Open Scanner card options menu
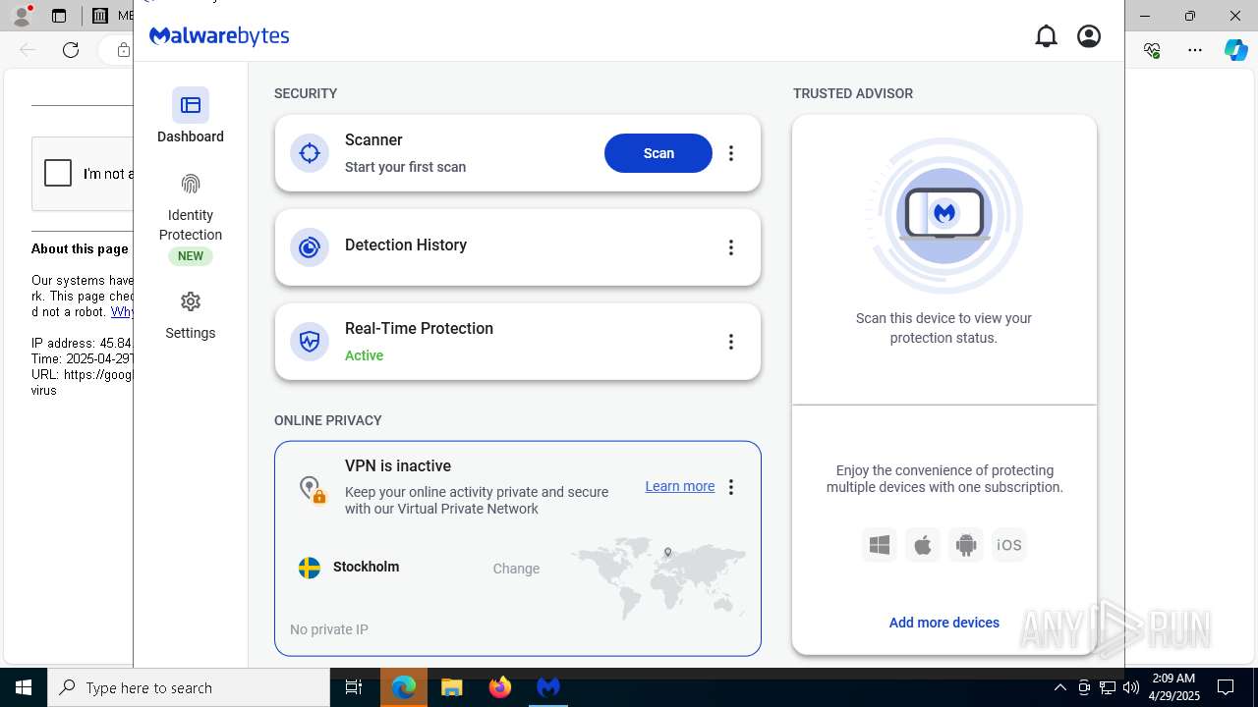The image size is (1258, 707). [730, 153]
